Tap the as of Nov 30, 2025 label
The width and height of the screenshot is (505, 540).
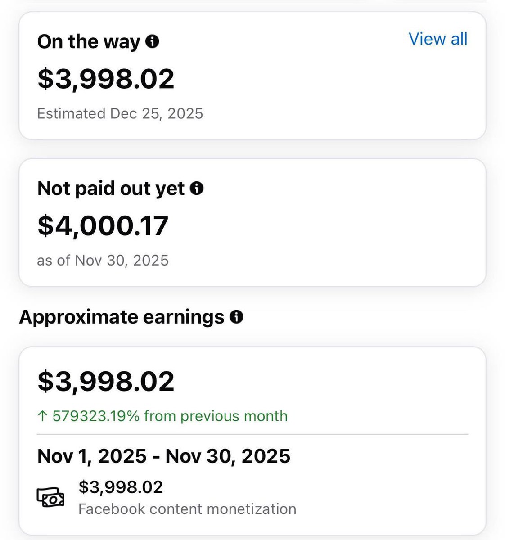pos(103,261)
